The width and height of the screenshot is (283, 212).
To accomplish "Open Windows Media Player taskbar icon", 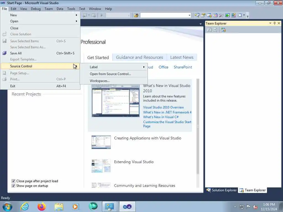I will tap(75, 206).
